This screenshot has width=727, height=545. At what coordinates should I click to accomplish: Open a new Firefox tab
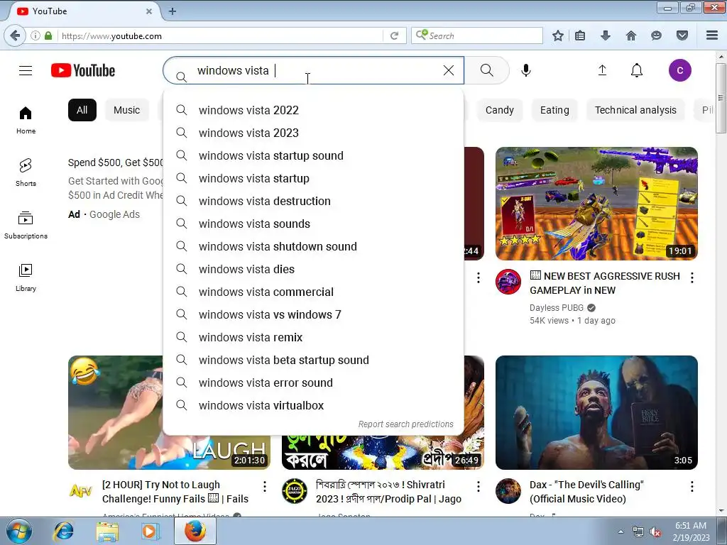tap(173, 11)
